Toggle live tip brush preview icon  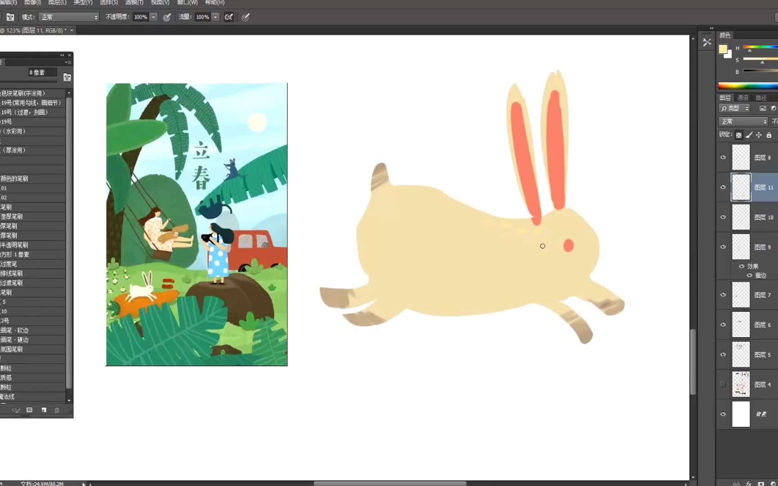[16, 410]
